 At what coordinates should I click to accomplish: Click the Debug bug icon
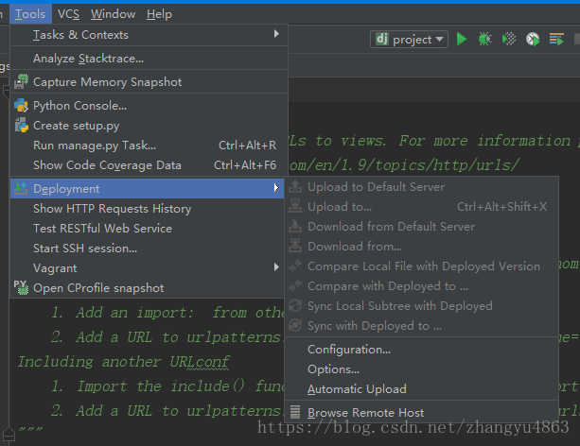484,39
